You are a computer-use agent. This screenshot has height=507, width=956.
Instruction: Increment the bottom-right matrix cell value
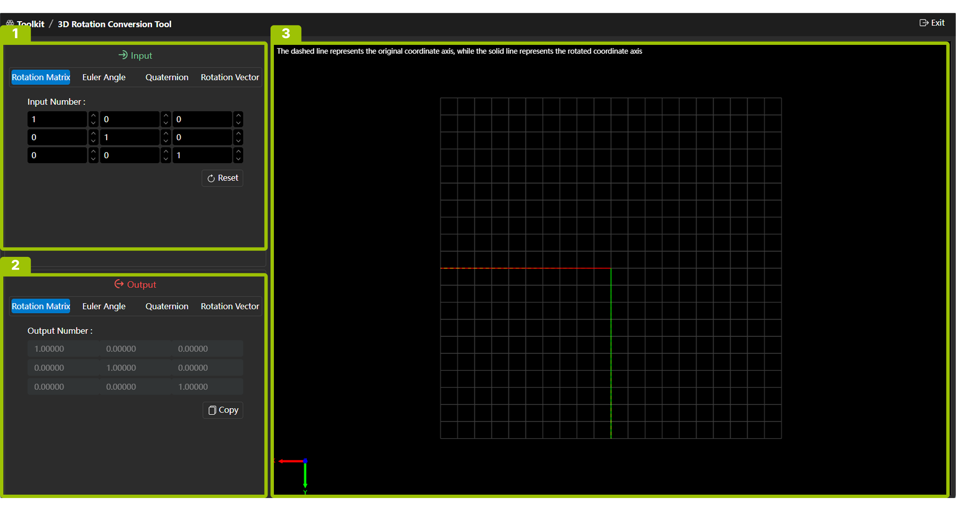point(238,151)
